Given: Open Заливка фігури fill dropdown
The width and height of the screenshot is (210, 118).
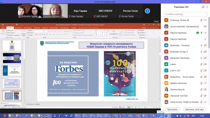Looking at the screenshot, I should (x=130, y=30).
